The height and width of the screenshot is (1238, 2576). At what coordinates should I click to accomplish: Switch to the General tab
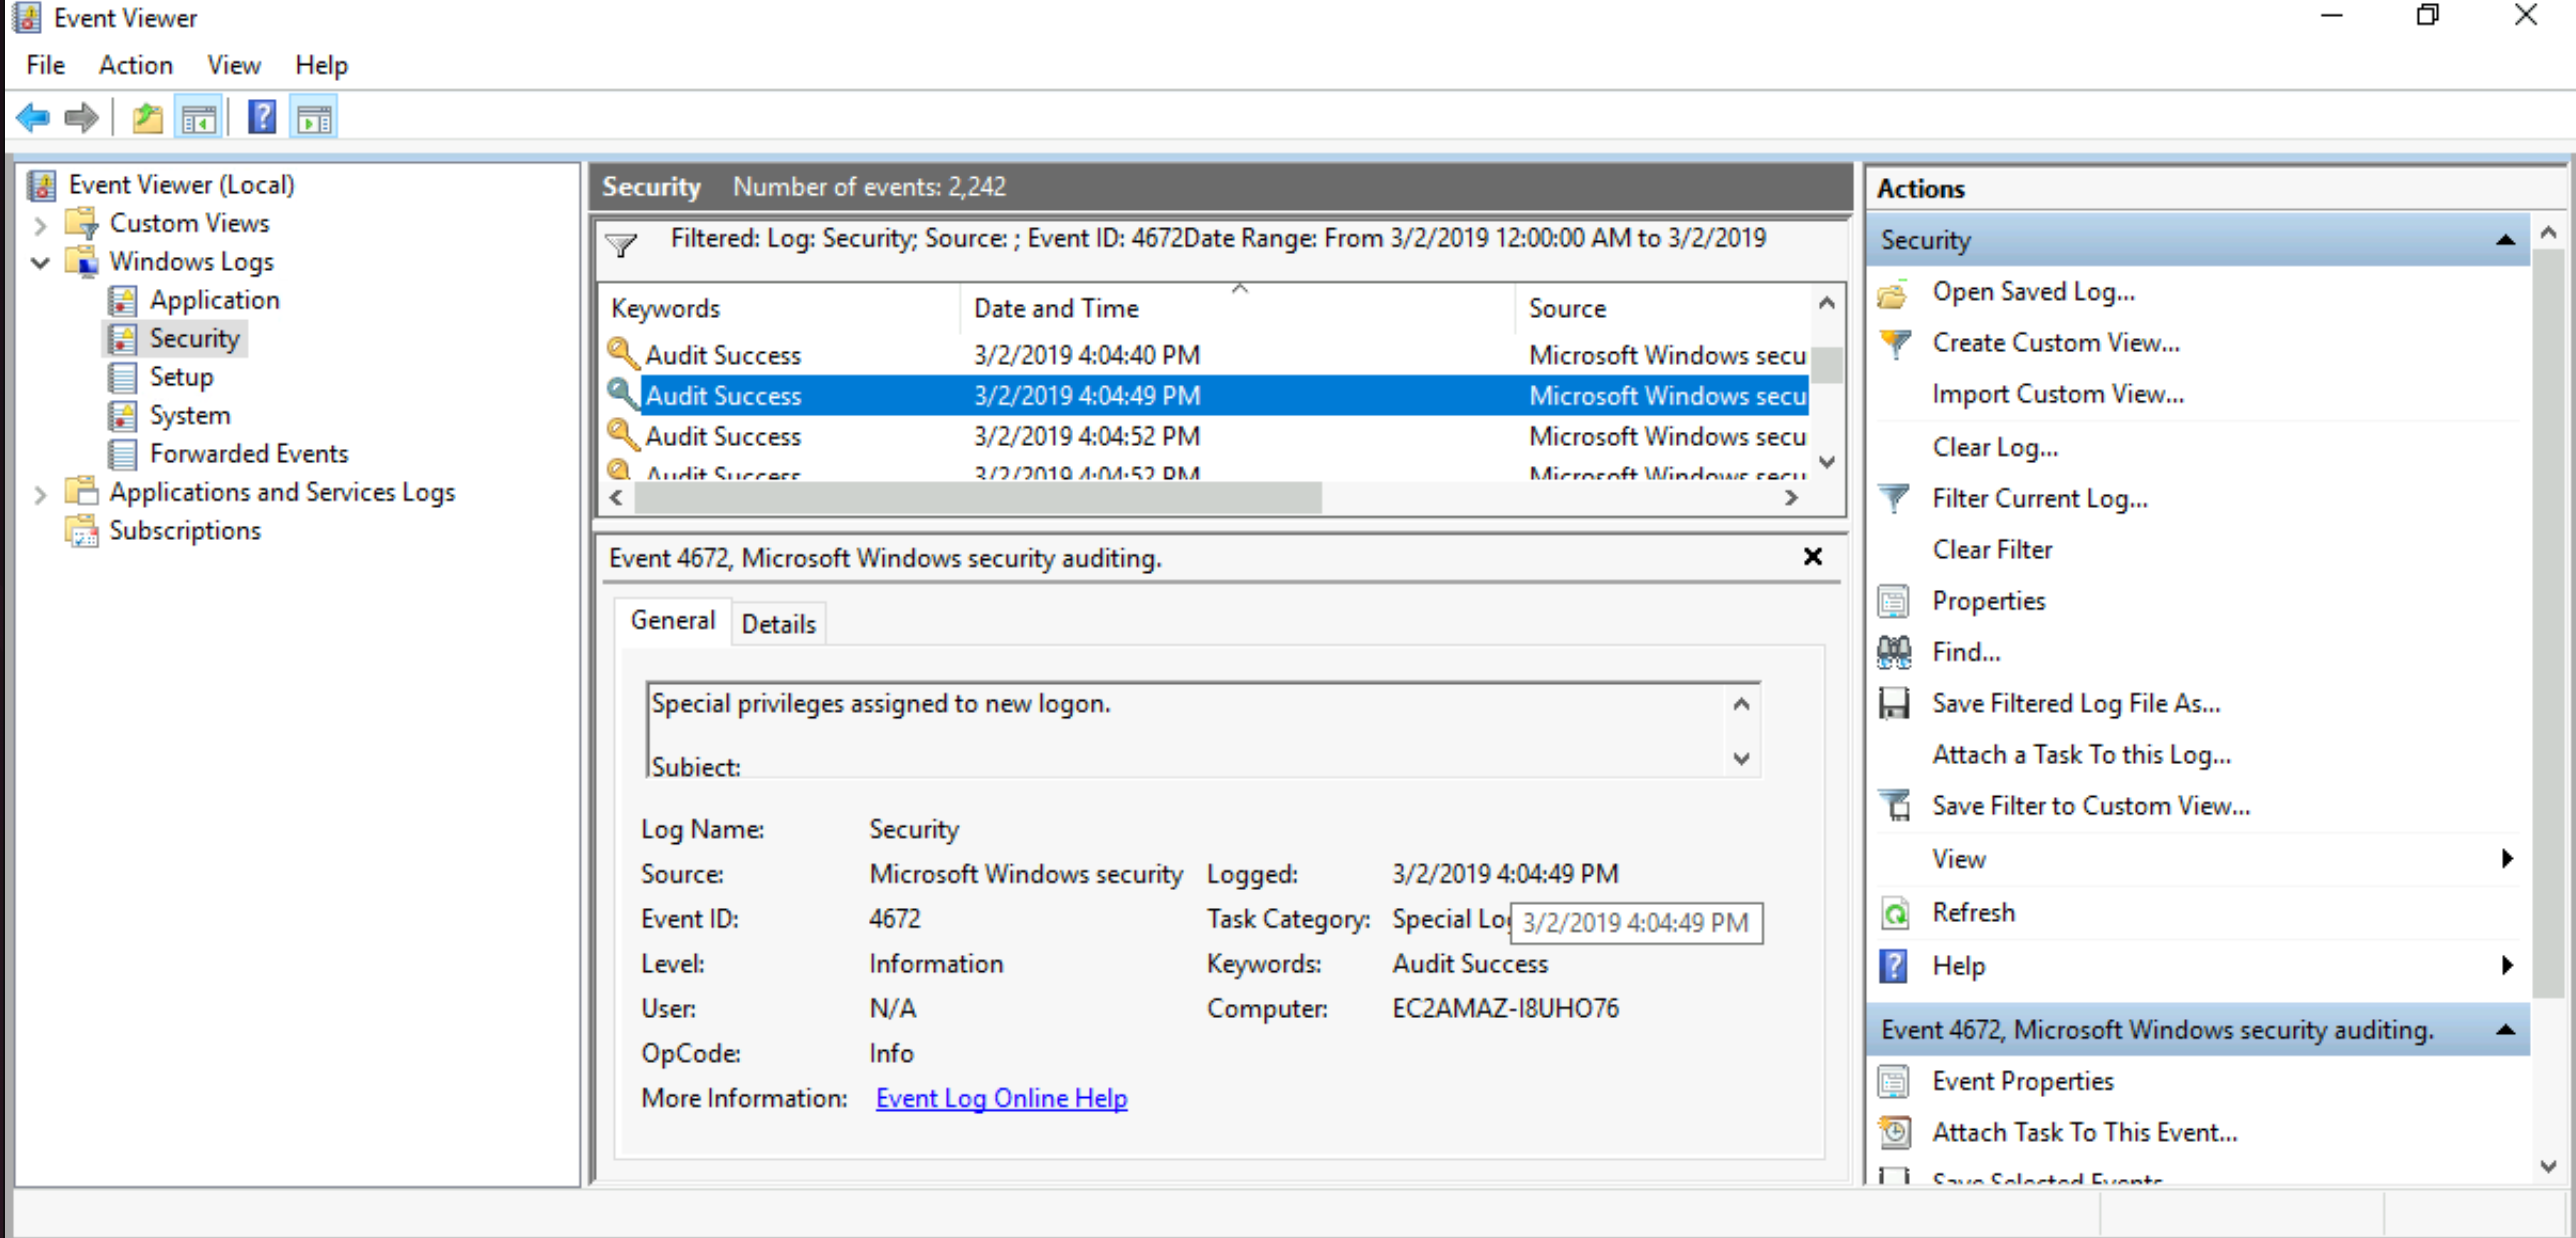pos(672,621)
